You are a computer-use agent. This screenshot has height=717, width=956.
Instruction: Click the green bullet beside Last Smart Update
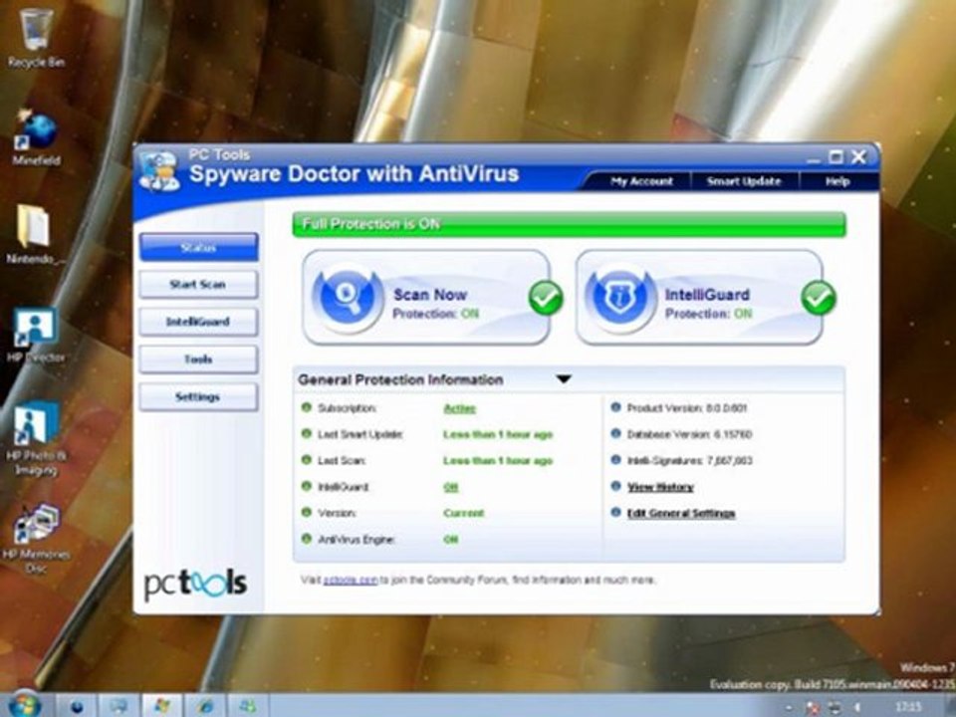[x=307, y=433]
